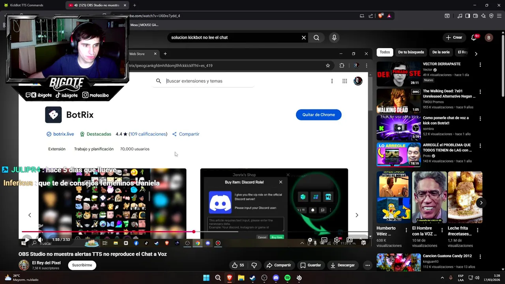
Task: Open Windows taskbar search
Action: point(218,278)
